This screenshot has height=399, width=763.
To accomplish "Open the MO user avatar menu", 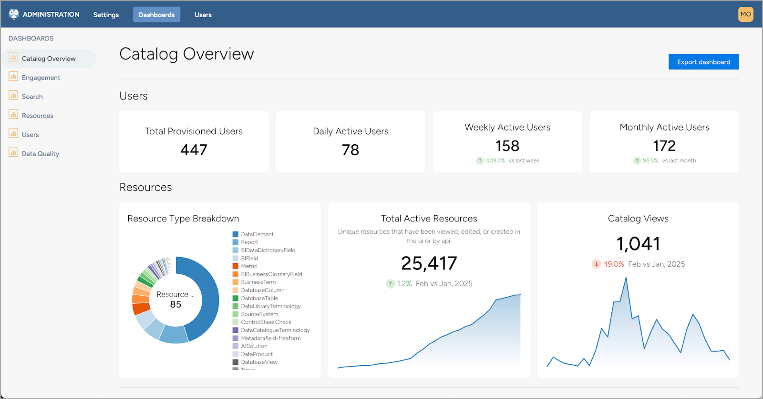I will pyautogui.click(x=746, y=14).
